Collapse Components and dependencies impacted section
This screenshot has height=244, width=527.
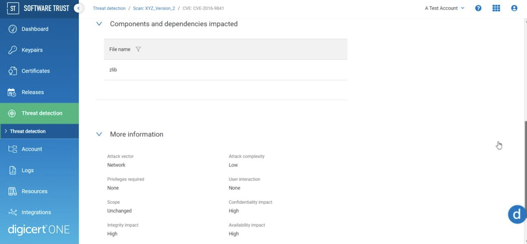pyautogui.click(x=99, y=24)
